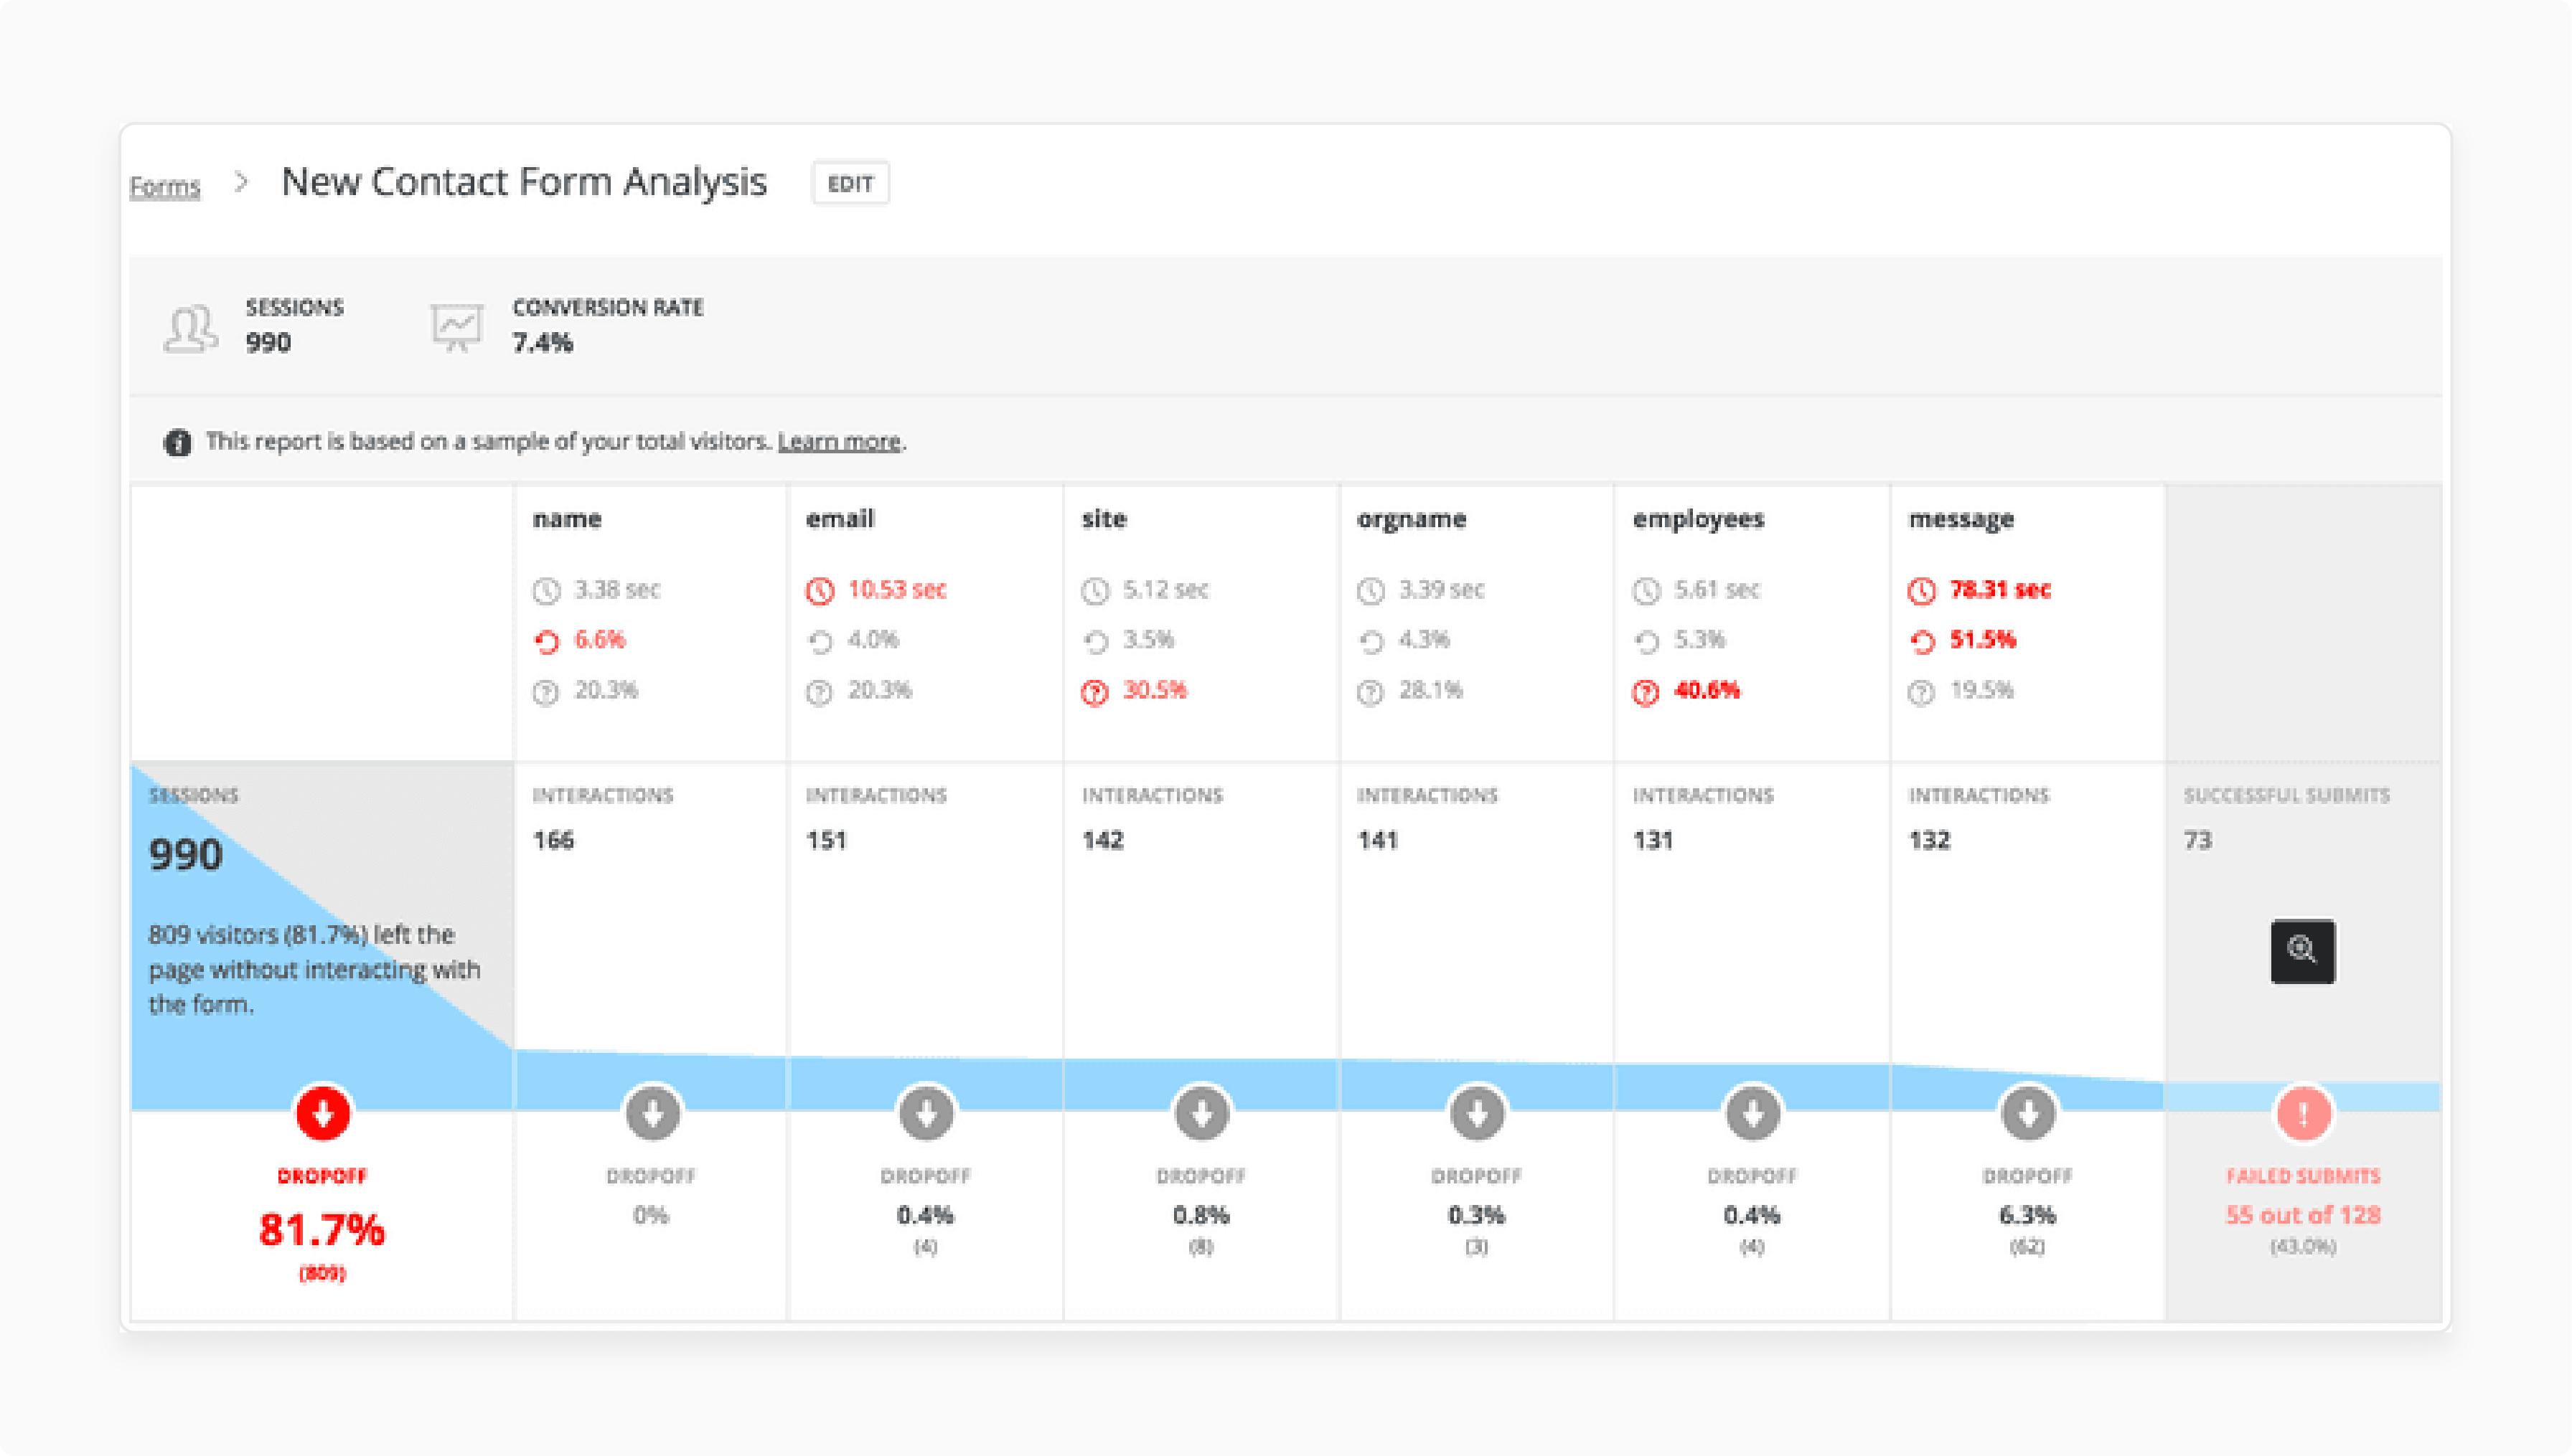Click the info icon beside sample notice
The height and width of the screenshot is (1456, 2572).
pos(178,442)
